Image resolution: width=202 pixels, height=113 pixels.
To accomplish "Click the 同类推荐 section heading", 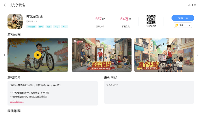I will click(14, 111).
